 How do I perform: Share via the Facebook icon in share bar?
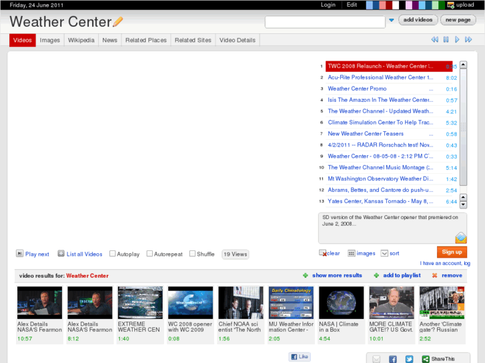coord(392,359)
